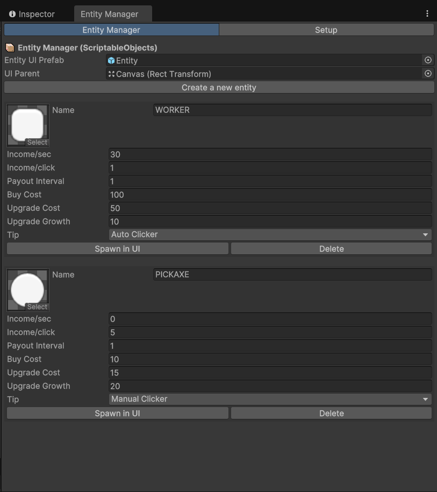This screenshot has height=492, width=437.
Task: Click the WORKER name input field
Action: pos(292,110)
